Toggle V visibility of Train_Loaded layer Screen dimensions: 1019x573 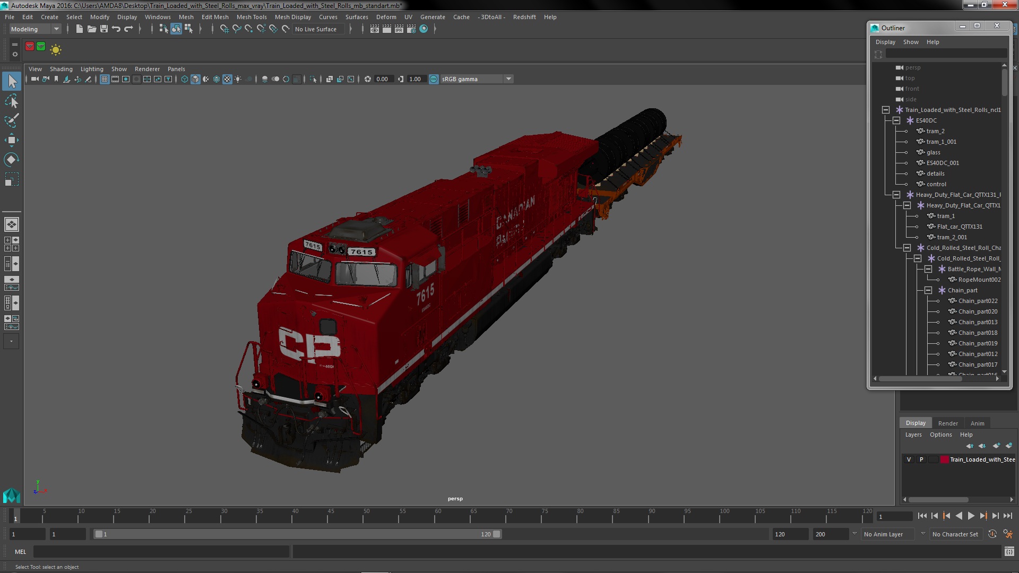(909, 459)
